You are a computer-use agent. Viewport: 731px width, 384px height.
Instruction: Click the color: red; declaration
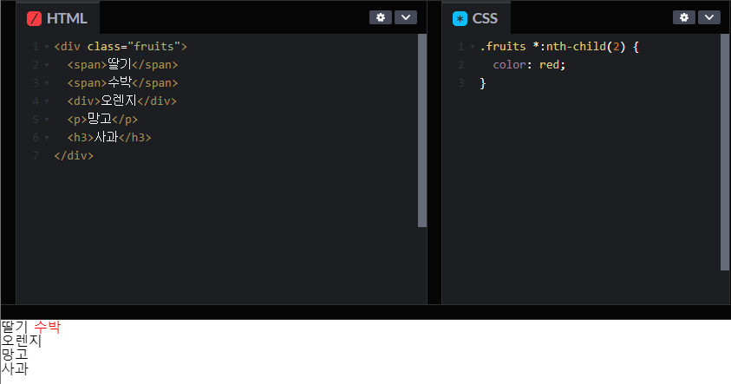[529, 65]
